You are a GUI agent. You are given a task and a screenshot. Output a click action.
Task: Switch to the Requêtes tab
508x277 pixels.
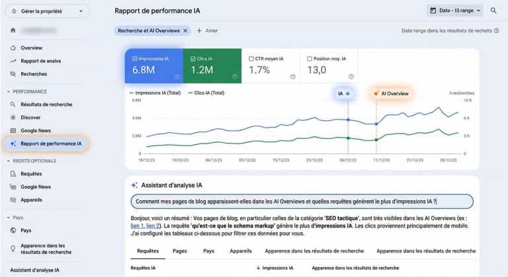tap(148, 251)
